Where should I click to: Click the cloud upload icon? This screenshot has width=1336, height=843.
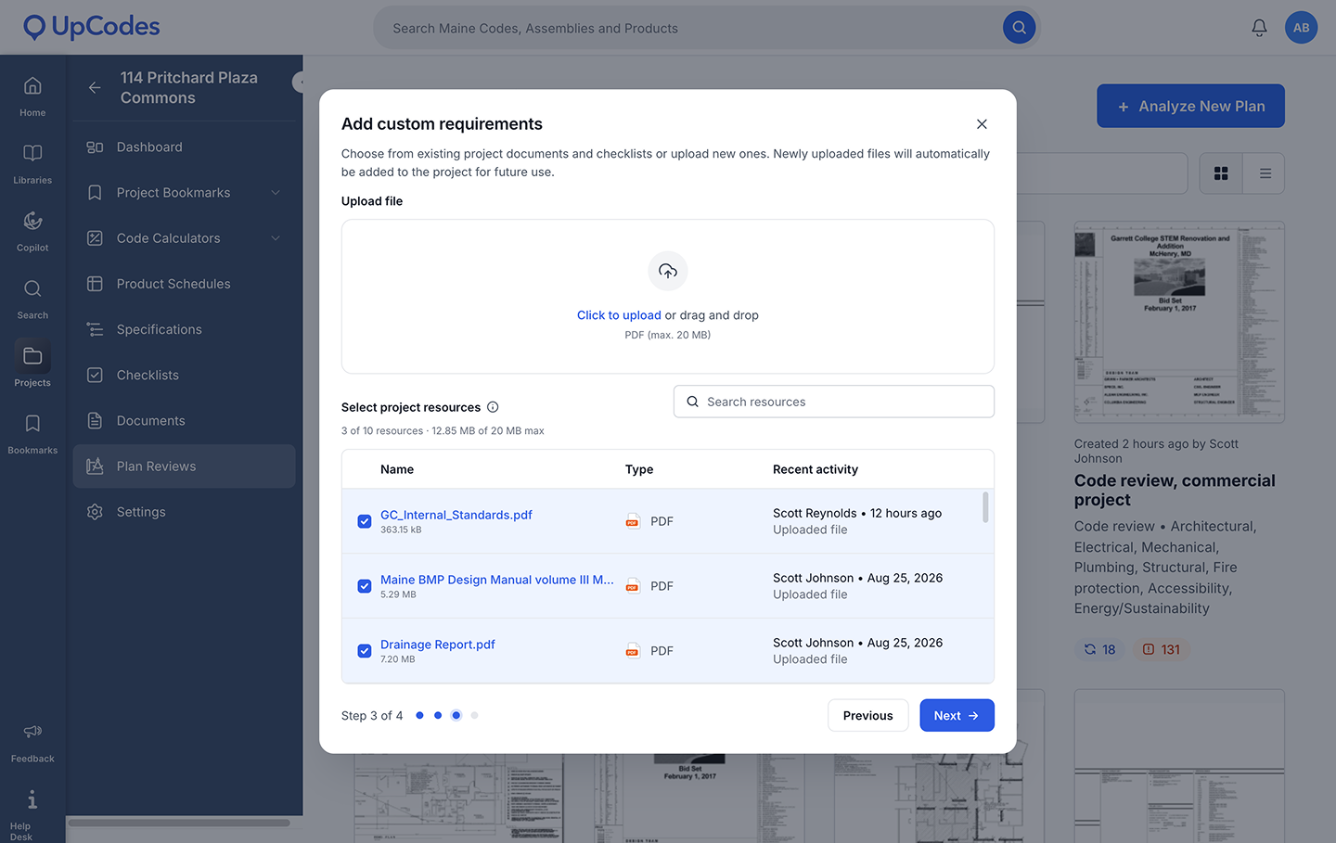pyautogui.click(x=668, y=271)
